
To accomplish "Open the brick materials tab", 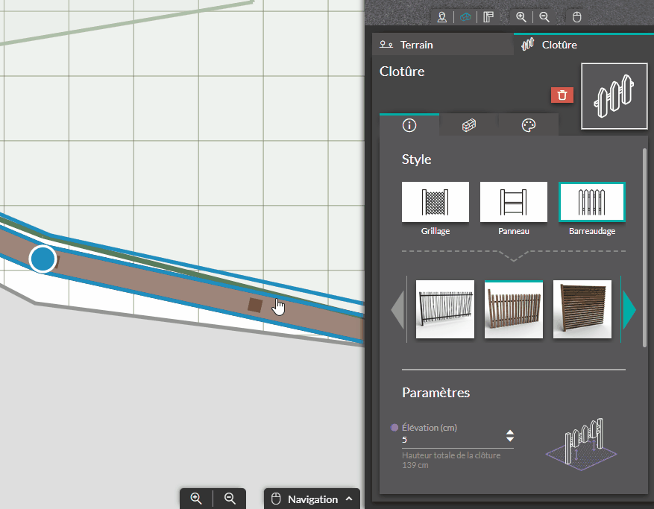I will (x=469, y=125).
